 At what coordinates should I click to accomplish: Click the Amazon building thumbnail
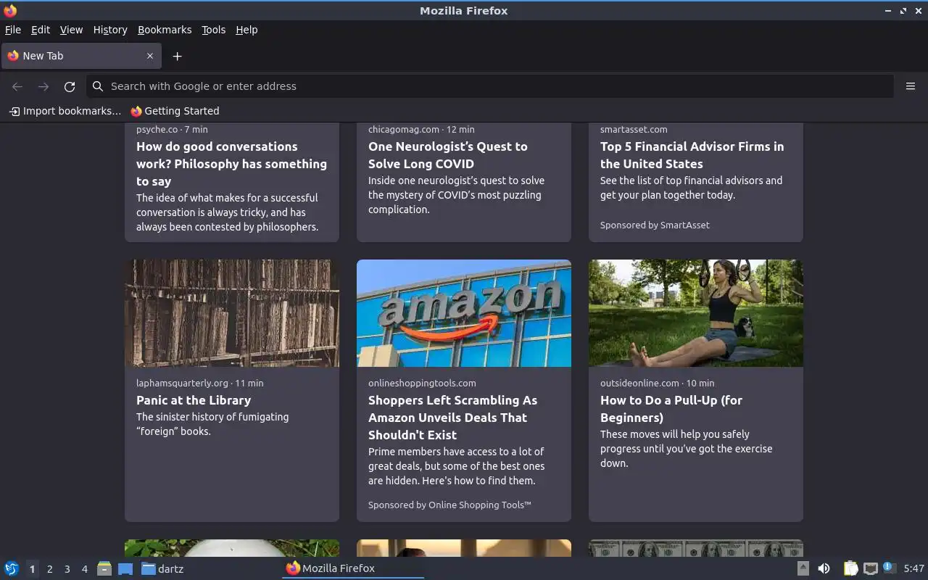coord(464,313)
